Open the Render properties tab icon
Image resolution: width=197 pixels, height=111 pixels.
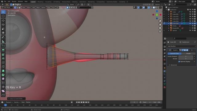tap(165, 47)
